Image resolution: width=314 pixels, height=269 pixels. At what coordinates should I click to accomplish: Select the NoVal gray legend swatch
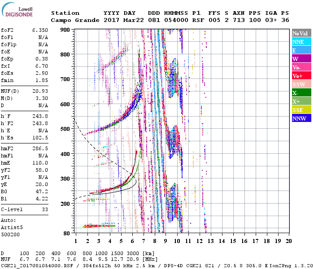(x=301, y=33)
